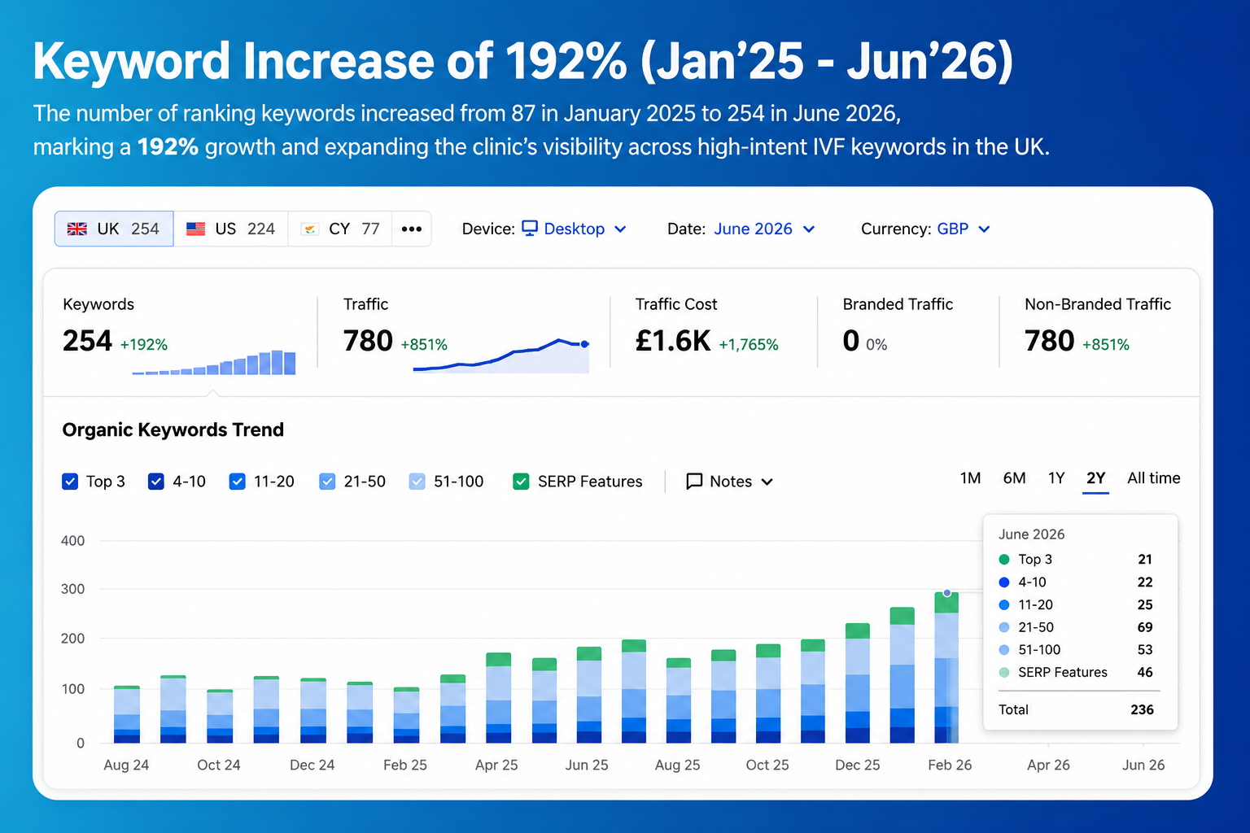
Task: Switch to the US 224 database tab
Action: [x=231, y=229]
